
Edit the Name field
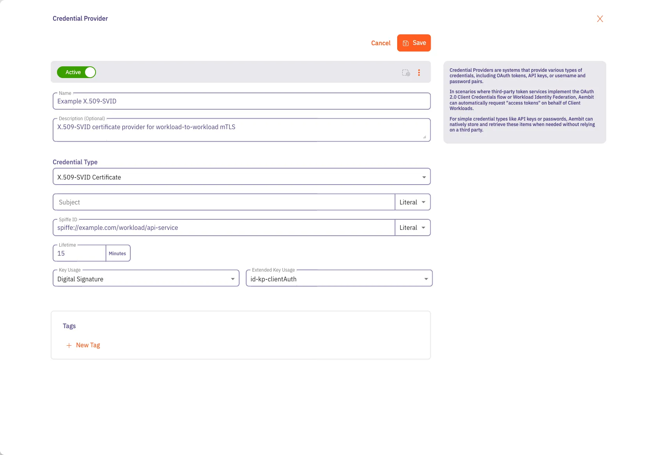tap(241, 101)
